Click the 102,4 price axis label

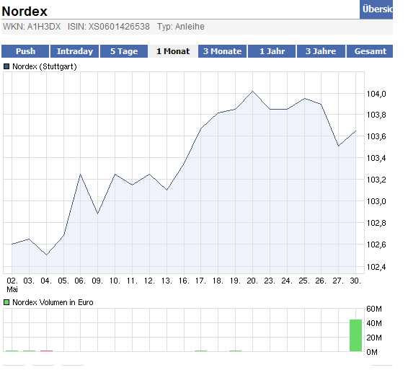(376, 267)
